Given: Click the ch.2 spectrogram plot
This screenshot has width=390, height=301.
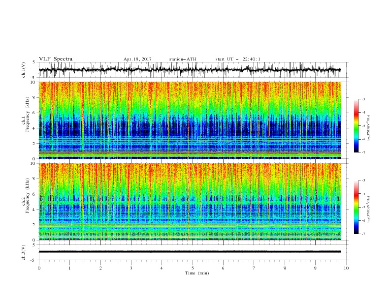Looking at the screenshot, I should (x=190, y=202).
